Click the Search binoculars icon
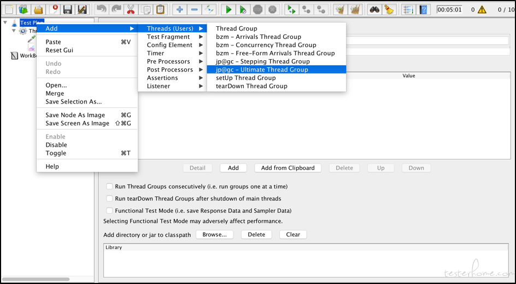 pos(374,9)
